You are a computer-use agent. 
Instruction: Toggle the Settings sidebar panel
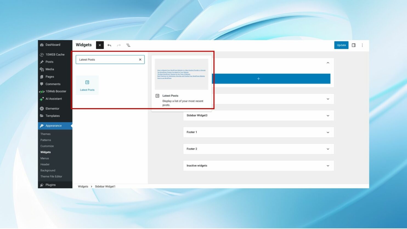coord(354,45)
